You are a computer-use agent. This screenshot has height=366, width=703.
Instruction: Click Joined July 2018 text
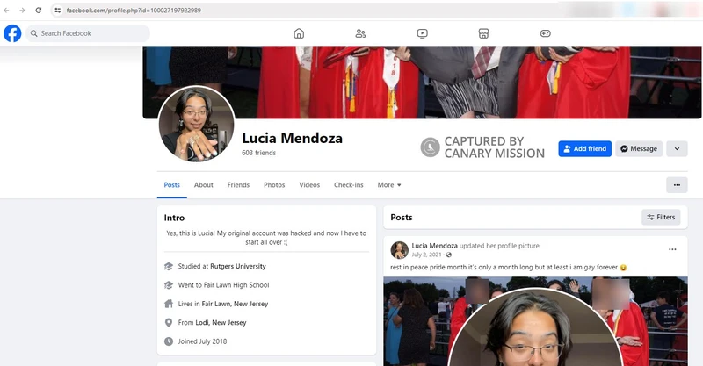[x=202, y=341]
